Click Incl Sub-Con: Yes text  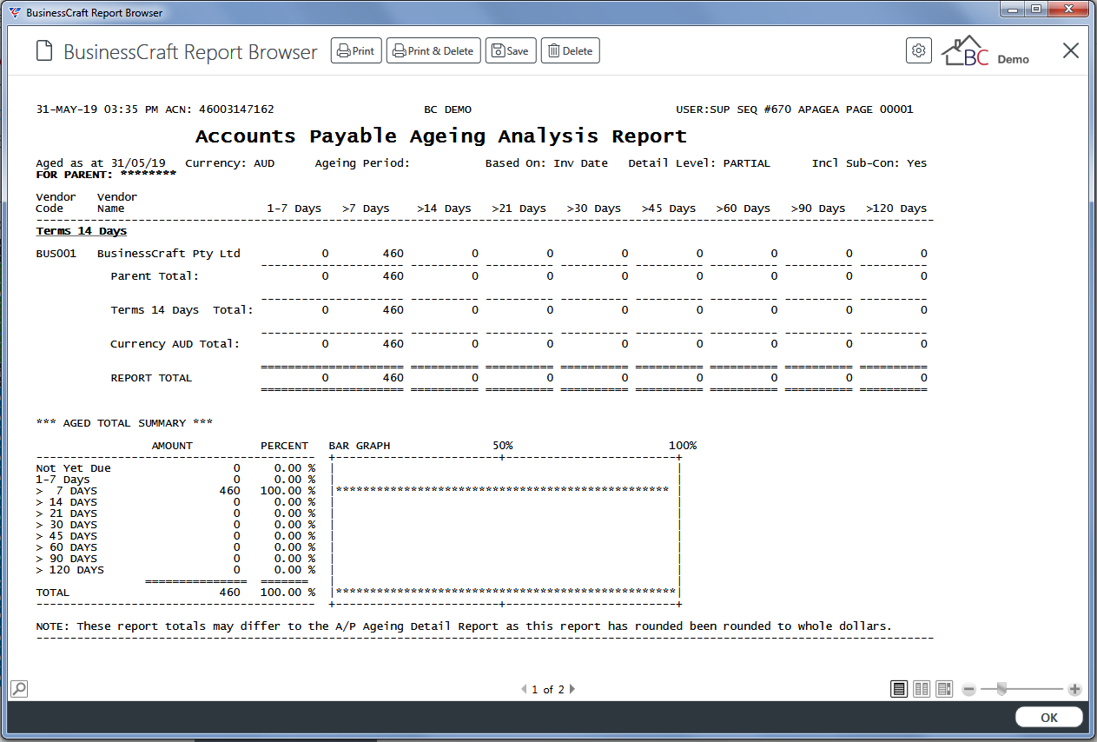click(x=869, y=163)
